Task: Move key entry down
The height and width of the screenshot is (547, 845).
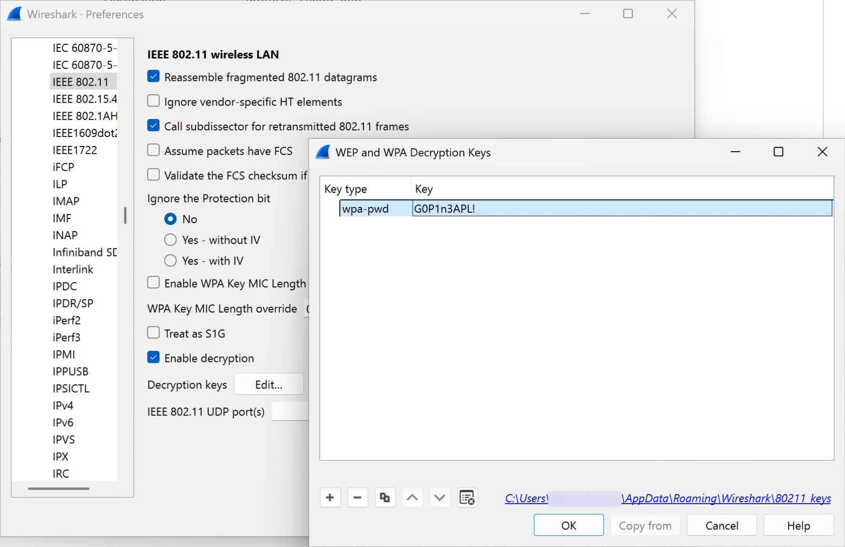Action: (440, 498)
